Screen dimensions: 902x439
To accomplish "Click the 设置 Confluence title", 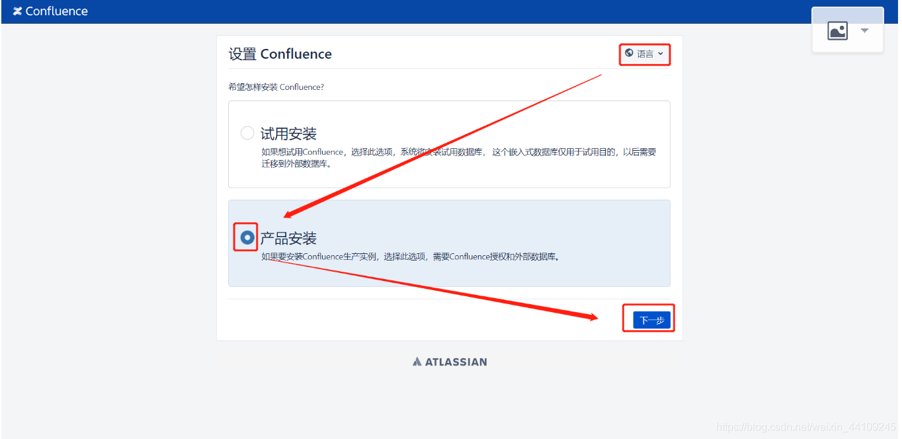I will pos(280,54).
